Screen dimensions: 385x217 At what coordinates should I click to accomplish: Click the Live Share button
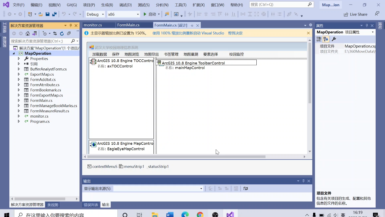pos(356,14)
